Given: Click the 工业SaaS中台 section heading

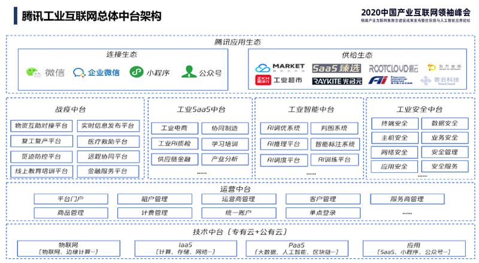Looking at the screenshot, I should (x=201, y=109).
